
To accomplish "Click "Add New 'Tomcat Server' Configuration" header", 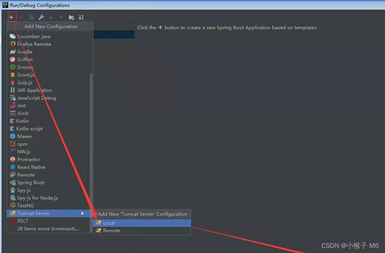I will tap(142, 214).
